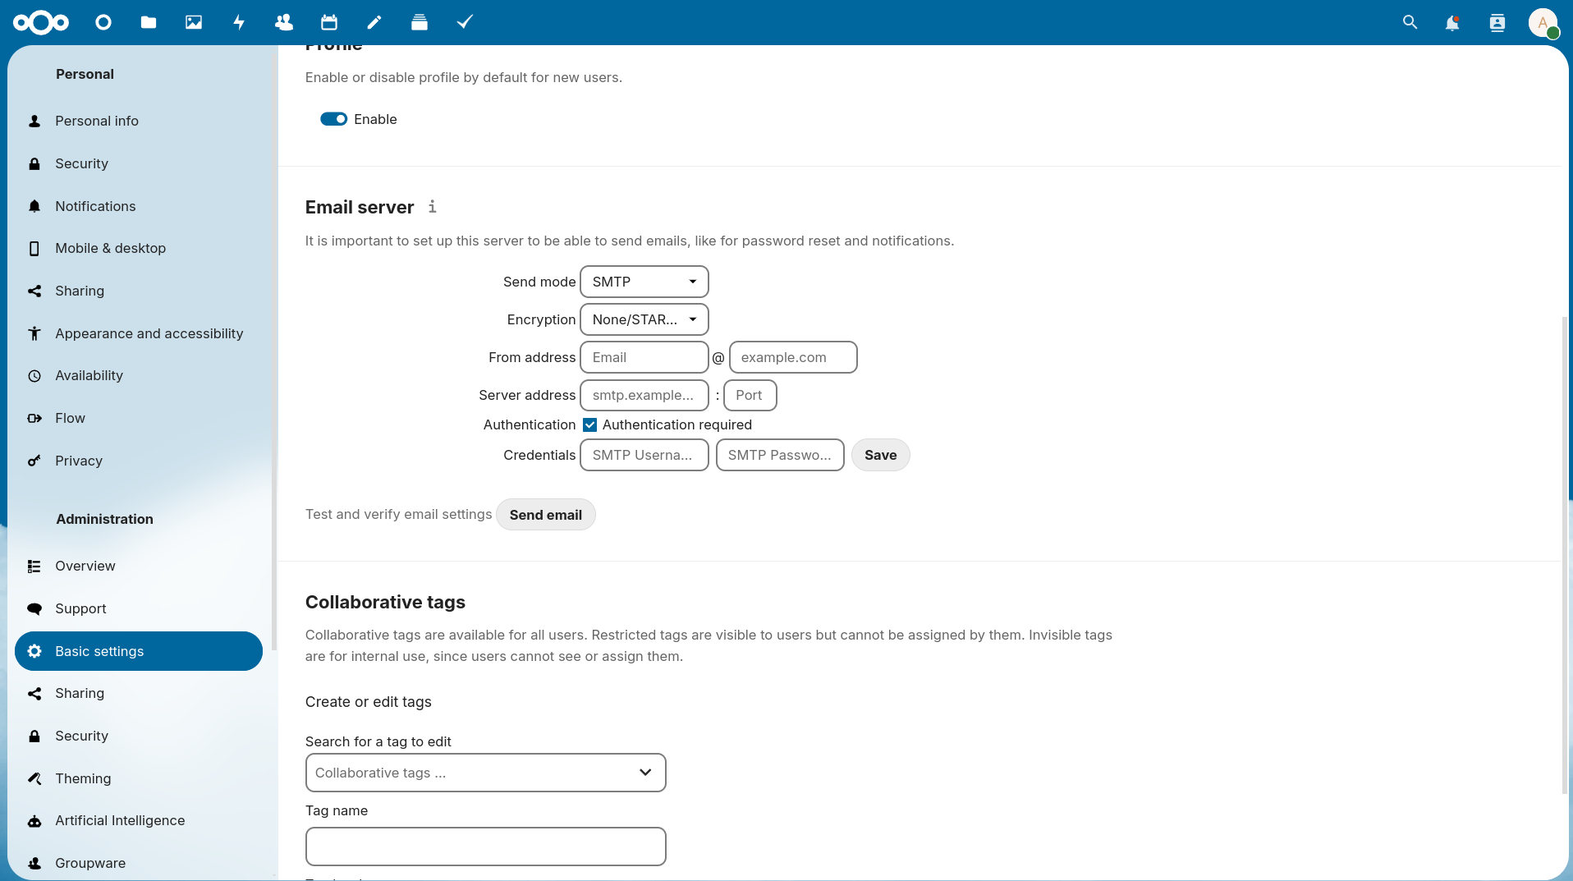Image resolution: width=1573 pixels, height=881 pixels.
Task: Open the search magnifier icon
Action: (1410, 22)
